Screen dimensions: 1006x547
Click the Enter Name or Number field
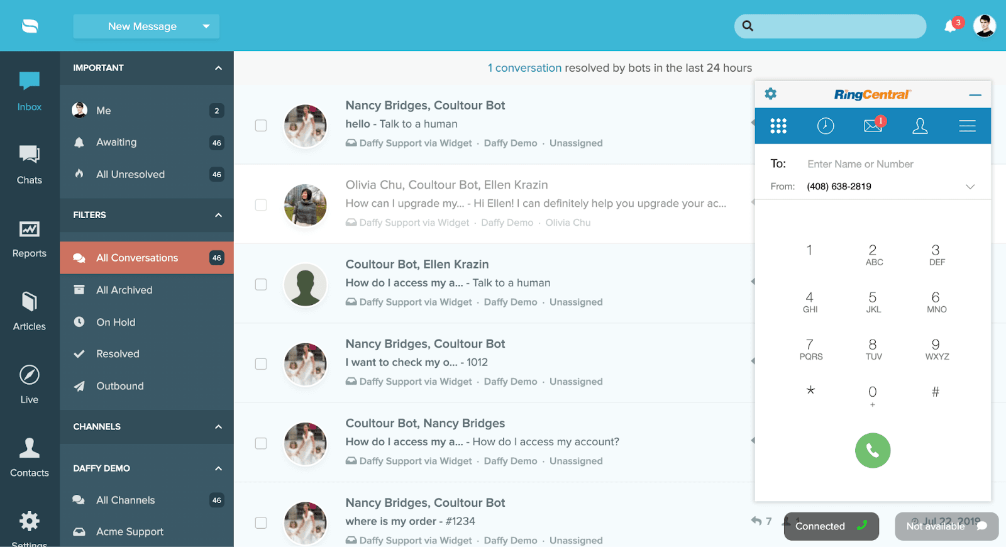pos(887,164)
